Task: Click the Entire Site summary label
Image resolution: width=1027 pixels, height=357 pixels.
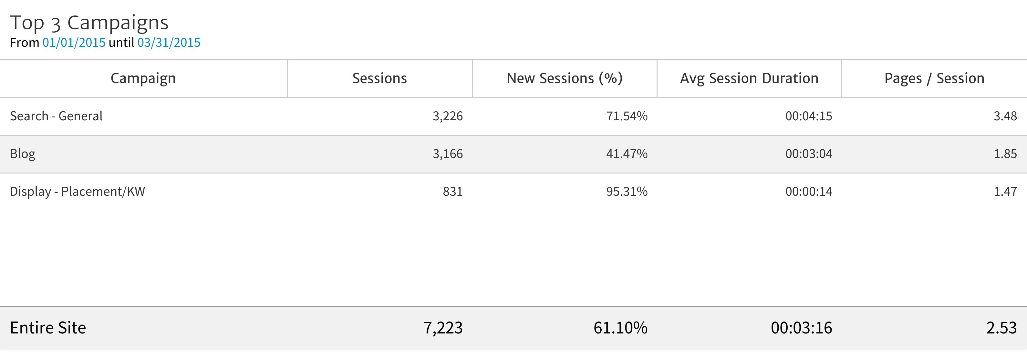Action: click(x=48, y=328)
